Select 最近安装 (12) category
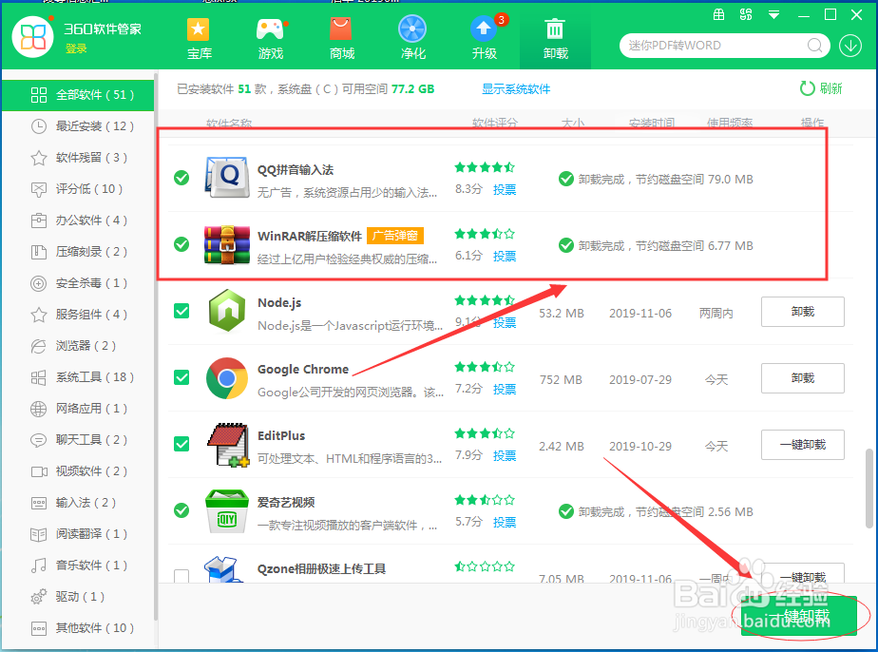The width and height of the screenshot is (878, 652). pyautogui.click(x=78, y=126)
